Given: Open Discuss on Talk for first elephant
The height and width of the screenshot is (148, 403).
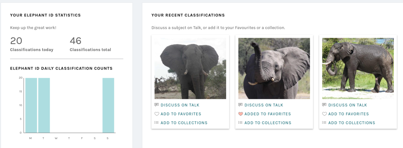Looking at the screenshot, I should (x=180, y=105).
